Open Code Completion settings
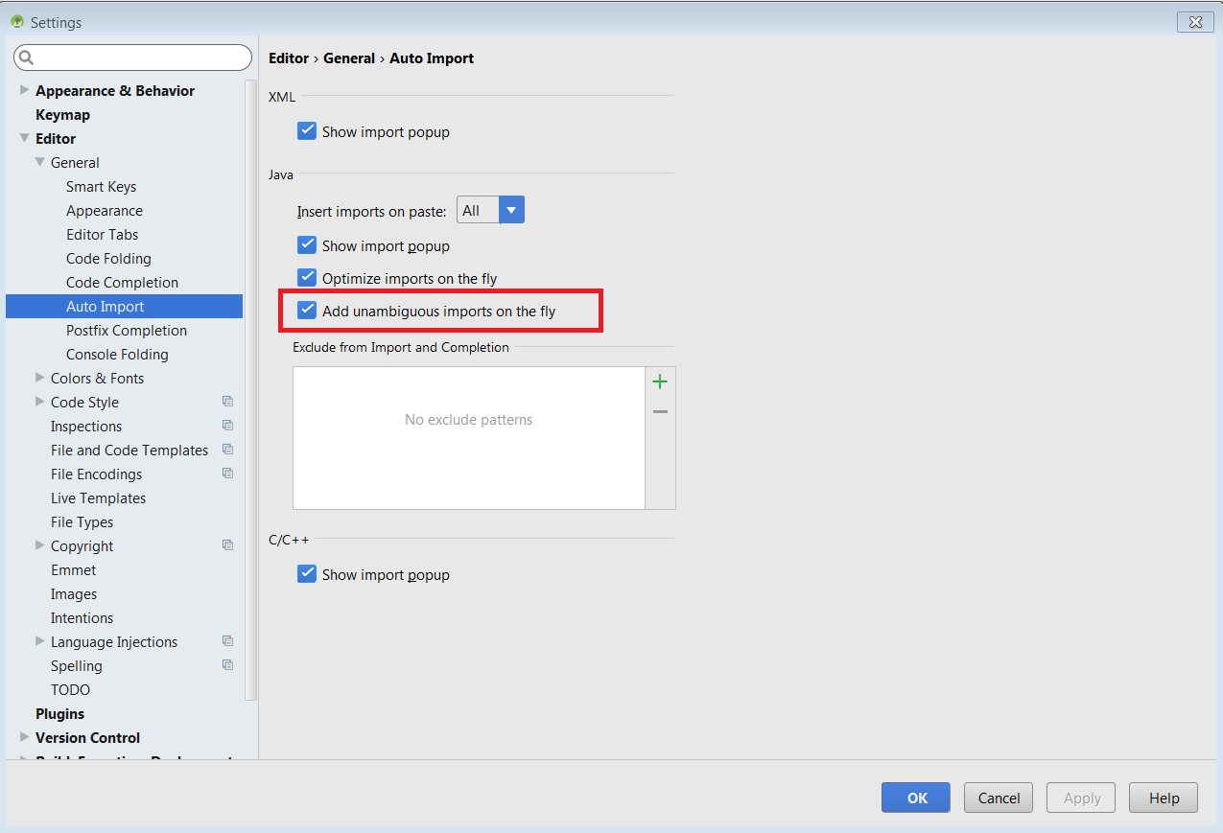Image resolution: width=1223 pixels, height=833 pixels. click(122, 282)
